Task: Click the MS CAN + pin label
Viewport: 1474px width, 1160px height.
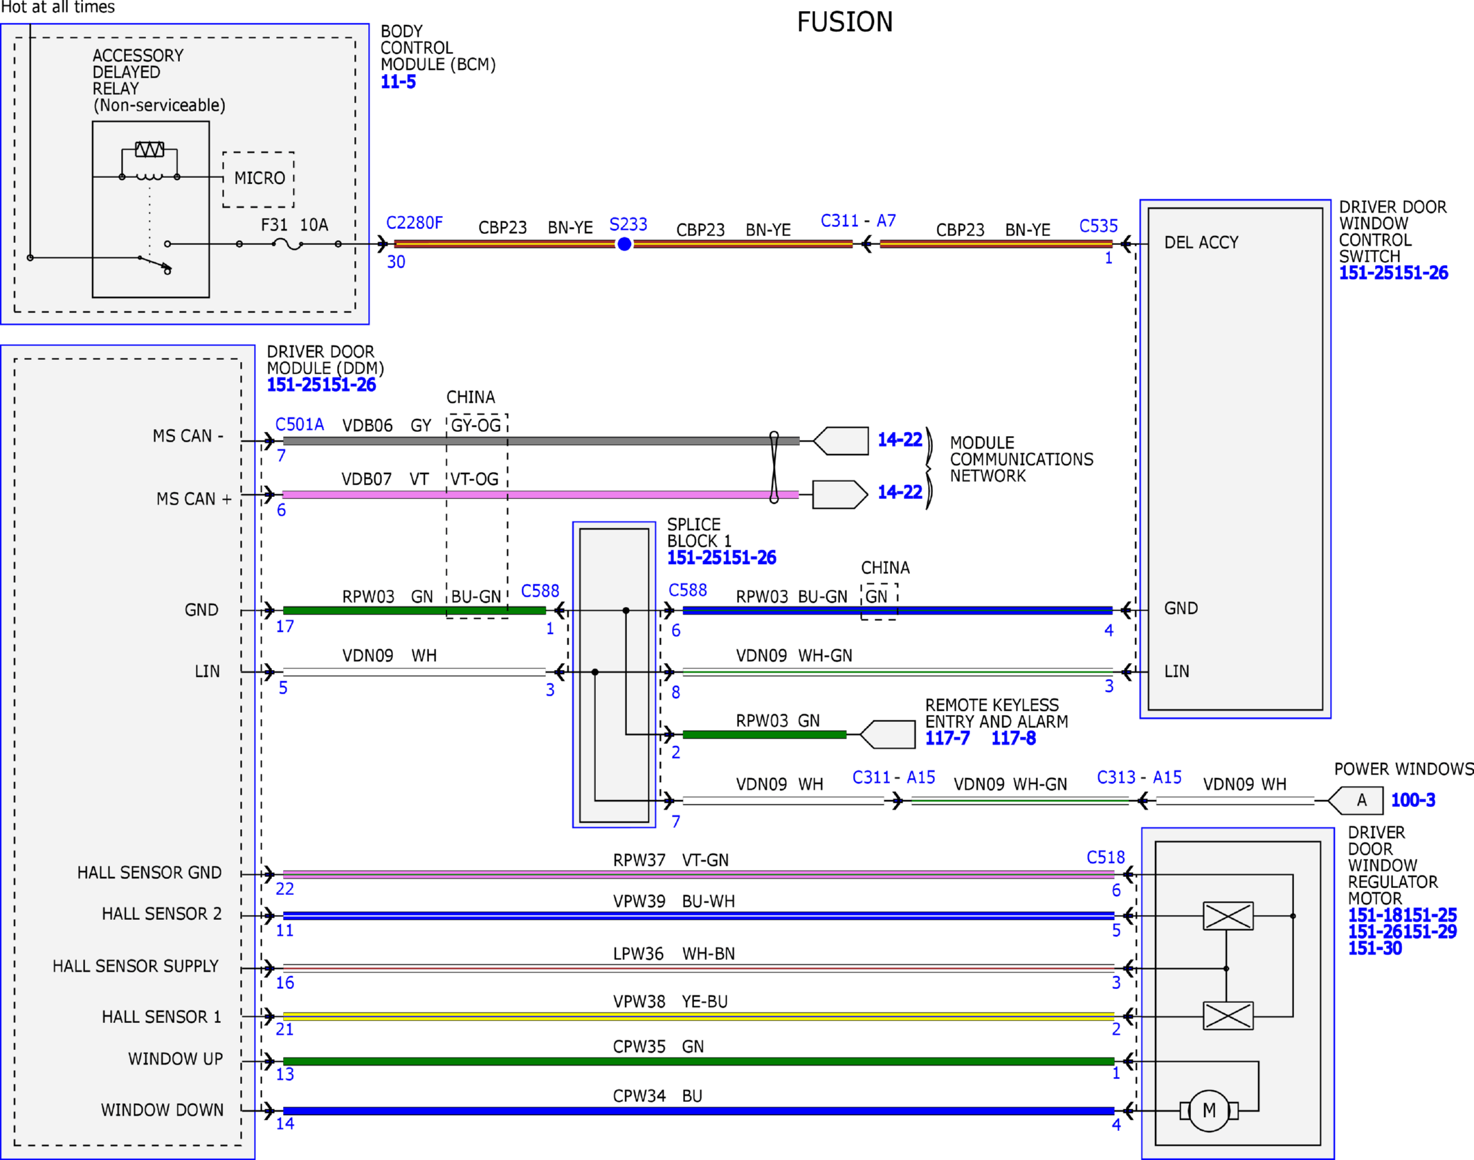Action: (x=194, y=499)
